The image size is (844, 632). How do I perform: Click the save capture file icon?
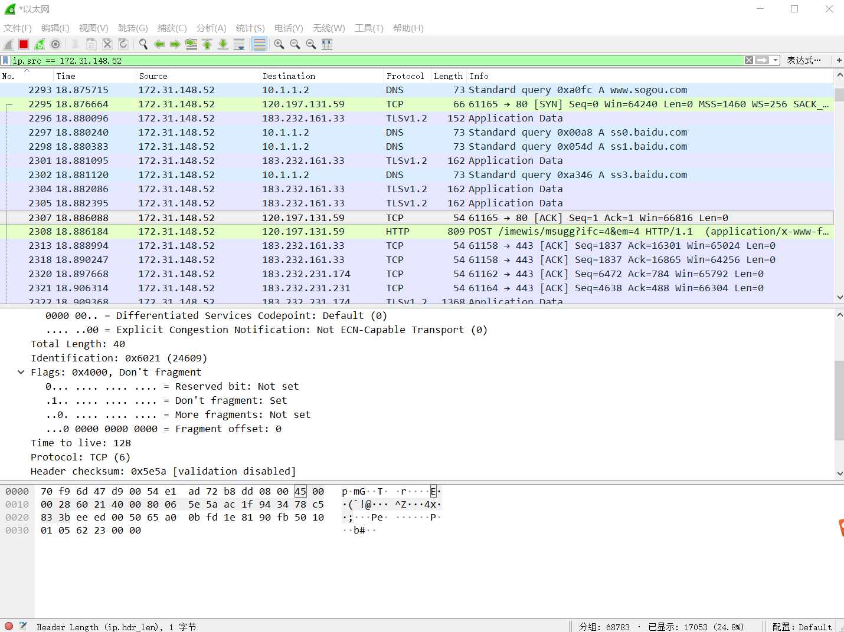pyautogui.click(x=91, y=44)
